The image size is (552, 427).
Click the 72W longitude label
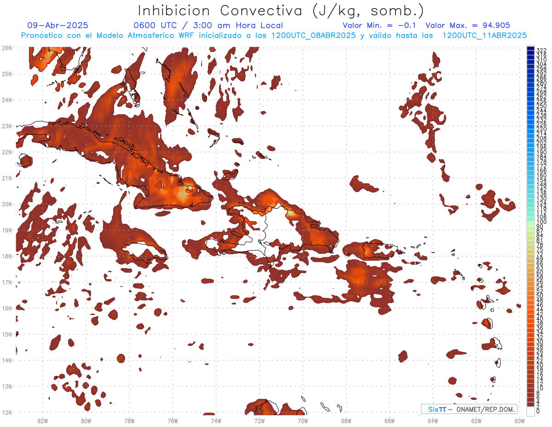(x=259, y=421)
